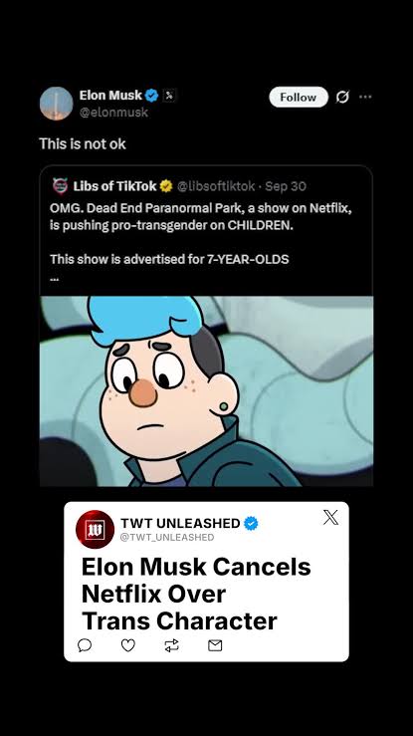Click the TWT UNLEASHED red profile logo
The height and width of the screenshot is (736, 413).
tap(95, 530)
